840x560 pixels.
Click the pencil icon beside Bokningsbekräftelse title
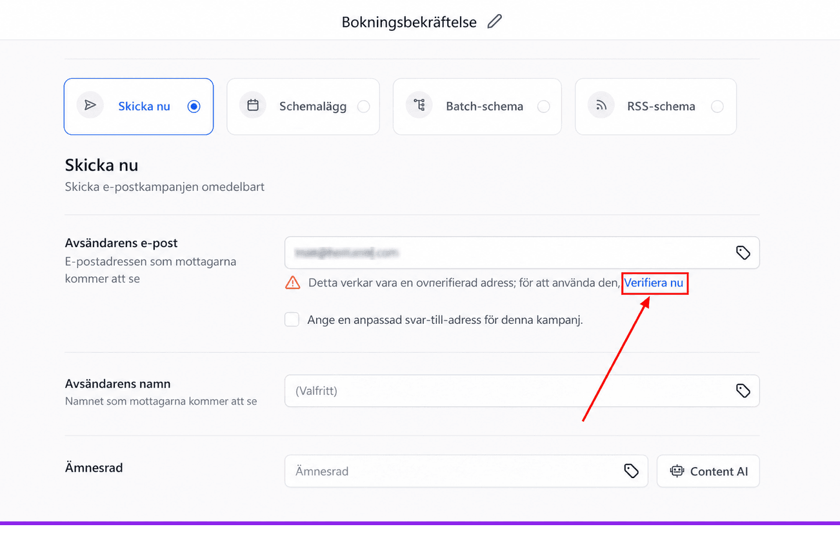click(x=494, y=21)
